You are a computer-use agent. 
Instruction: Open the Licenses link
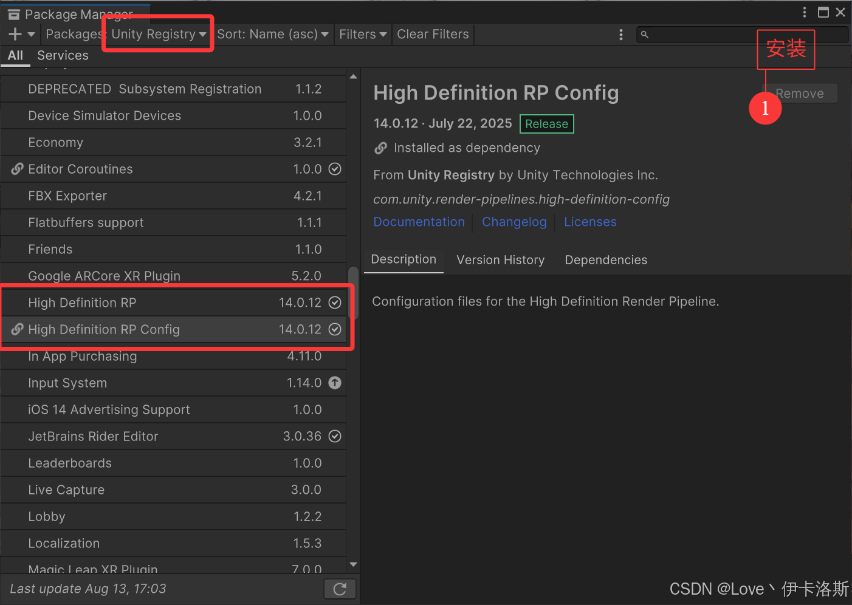(590, 222)
